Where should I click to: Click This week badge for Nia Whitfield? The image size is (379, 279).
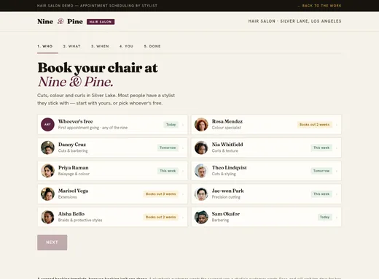321,148
